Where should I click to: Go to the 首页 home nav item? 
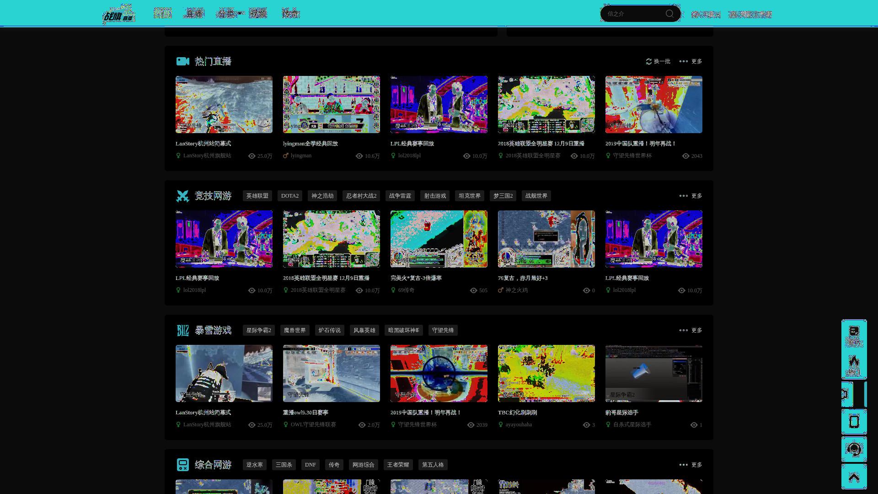[162, 13]
